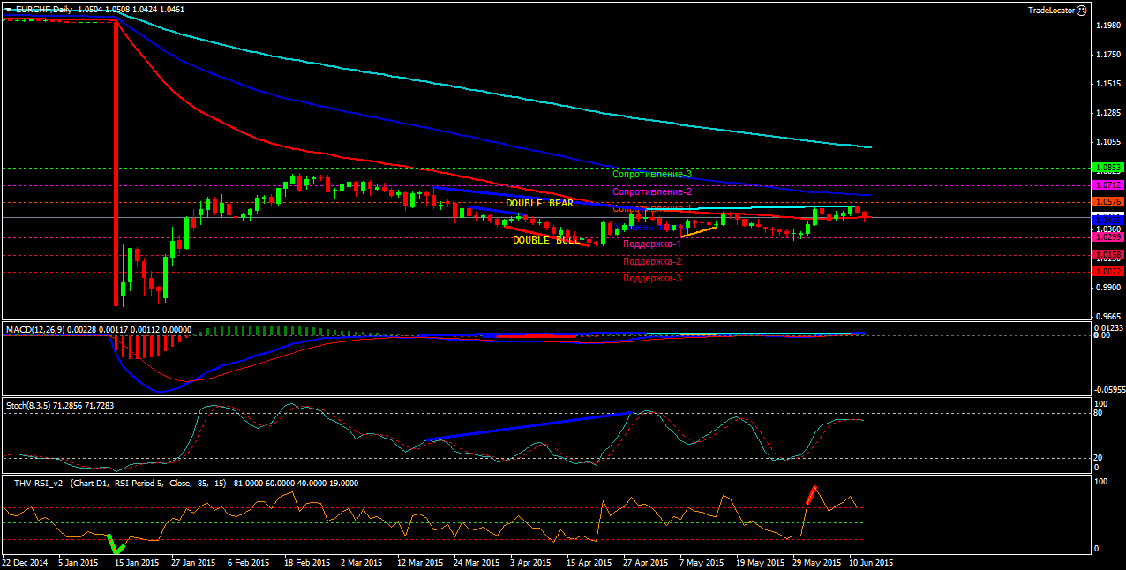Click the pink 1.0299 price tag

[x=1107, y=237]
